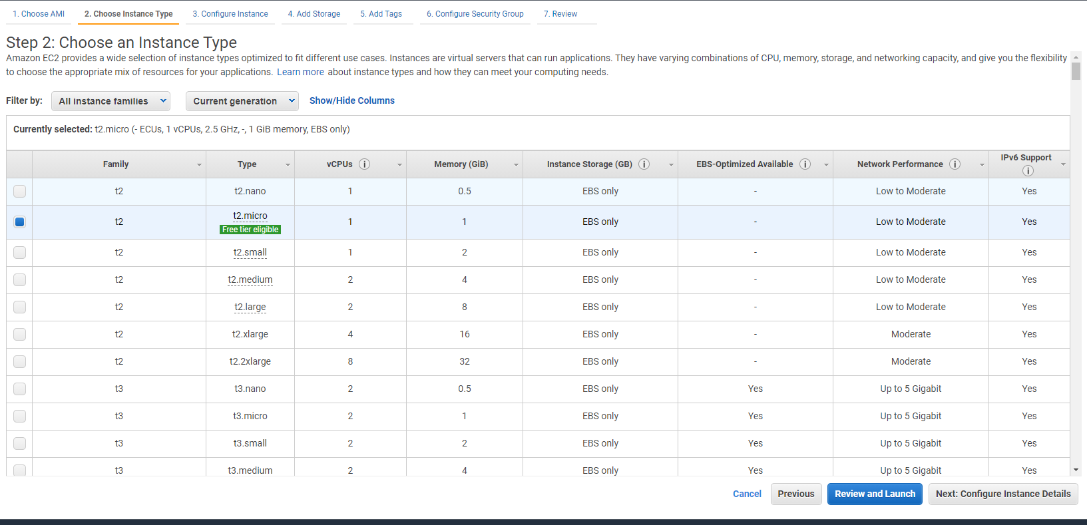Open the IPv6 Support column sort arrow

pyautogui.click(x=1063, y=164)
